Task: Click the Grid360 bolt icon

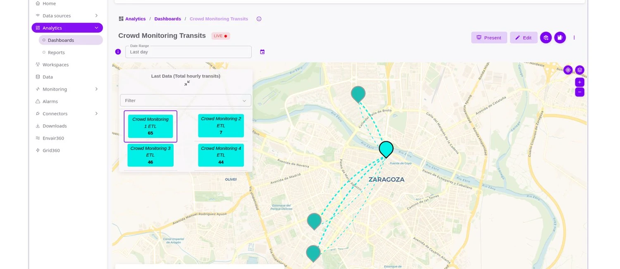Action: 38,150
